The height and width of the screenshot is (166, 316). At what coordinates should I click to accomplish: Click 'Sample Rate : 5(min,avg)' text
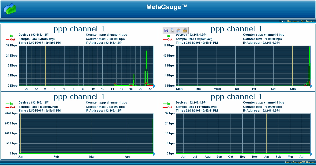[x=37, y=39]
